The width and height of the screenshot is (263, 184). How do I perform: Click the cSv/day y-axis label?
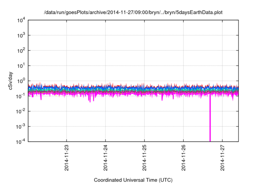tap(10, 81)
